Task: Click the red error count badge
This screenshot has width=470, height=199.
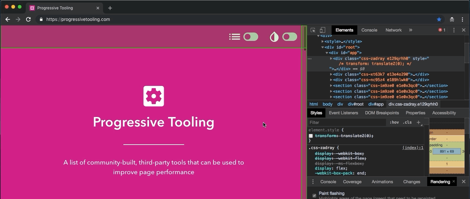Action: click(x=442, y=30)
